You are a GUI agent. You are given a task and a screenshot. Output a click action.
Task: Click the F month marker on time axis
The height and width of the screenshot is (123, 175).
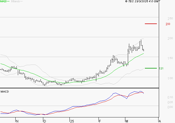coord(100,121)
